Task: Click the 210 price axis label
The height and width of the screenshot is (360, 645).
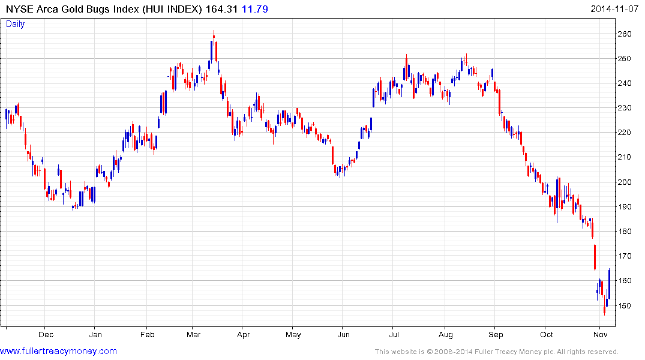Action: point(625,157)
